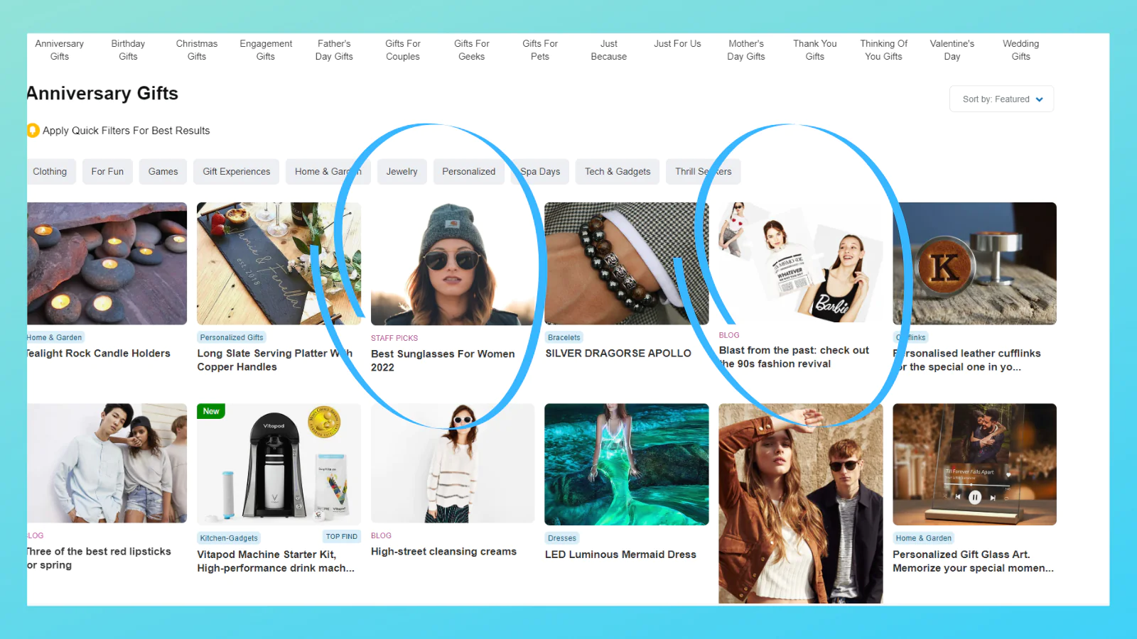This screenshot has width=1137, height=639.
Task: Click the Dresses category tag
Action: 562,538
